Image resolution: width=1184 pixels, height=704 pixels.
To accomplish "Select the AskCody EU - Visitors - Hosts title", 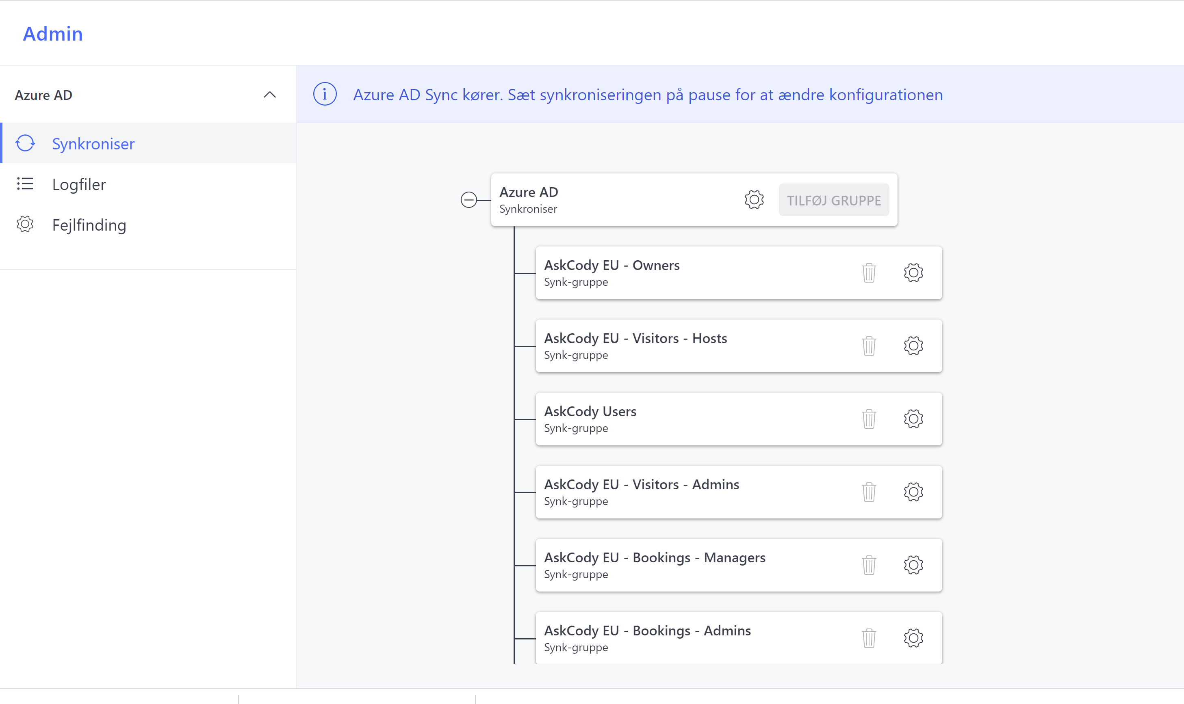I will 635,338.
